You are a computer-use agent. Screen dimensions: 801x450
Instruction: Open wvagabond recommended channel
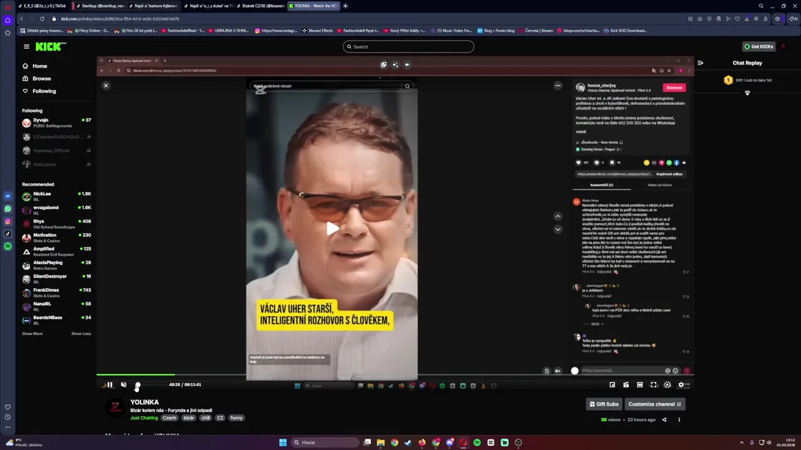pos(56,210)
